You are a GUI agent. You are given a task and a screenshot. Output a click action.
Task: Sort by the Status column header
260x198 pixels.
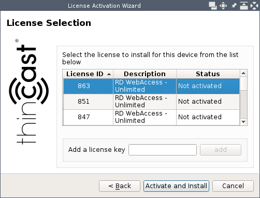tap(208, 74)
